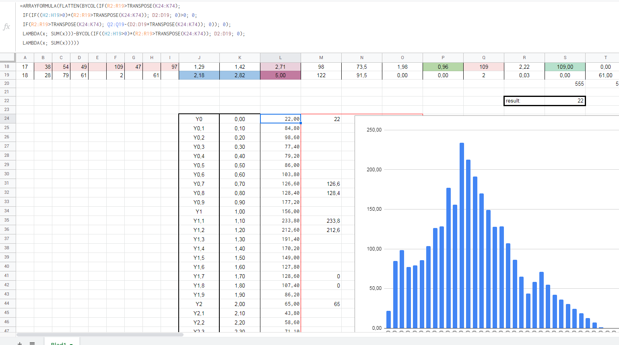Viewport: 619px width, 345px height.
Task: Select column J header
Action: (199, 57)
